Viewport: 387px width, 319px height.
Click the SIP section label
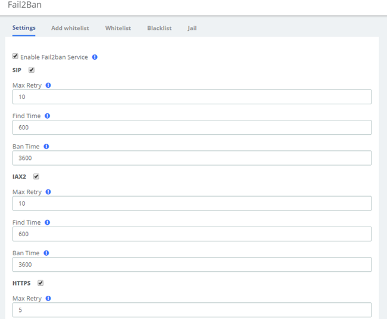[17, 70]
